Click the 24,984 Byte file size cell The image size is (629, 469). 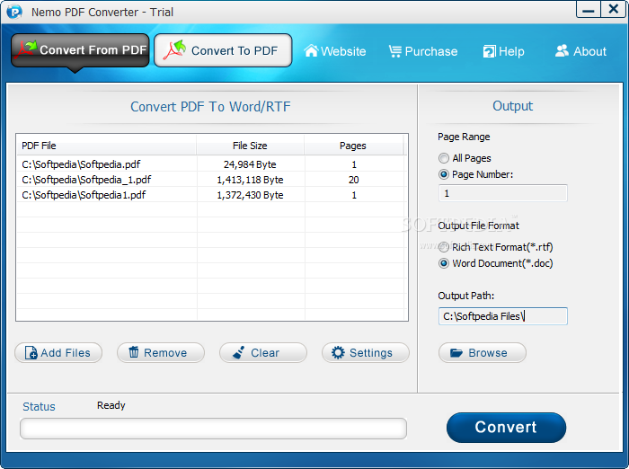(x=251, y=164)
